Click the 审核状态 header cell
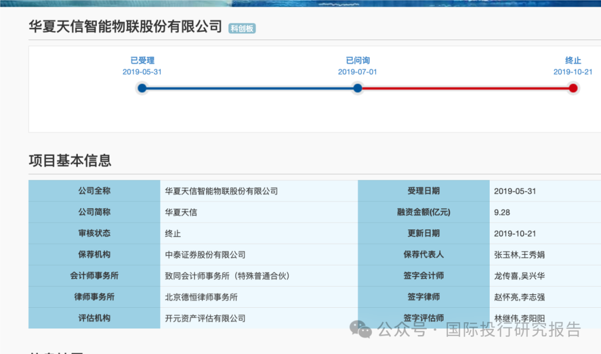Screen dimensions: 601x354 pos(94,233)
